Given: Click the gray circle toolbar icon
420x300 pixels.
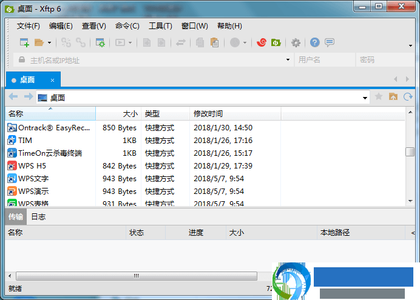Looking at the screenshot, I should (235, 42).
